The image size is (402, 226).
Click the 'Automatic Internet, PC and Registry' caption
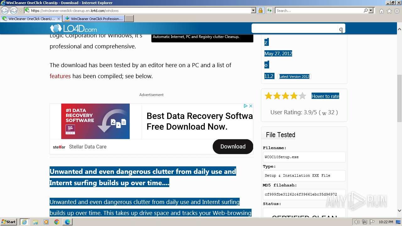coord(196,37)
